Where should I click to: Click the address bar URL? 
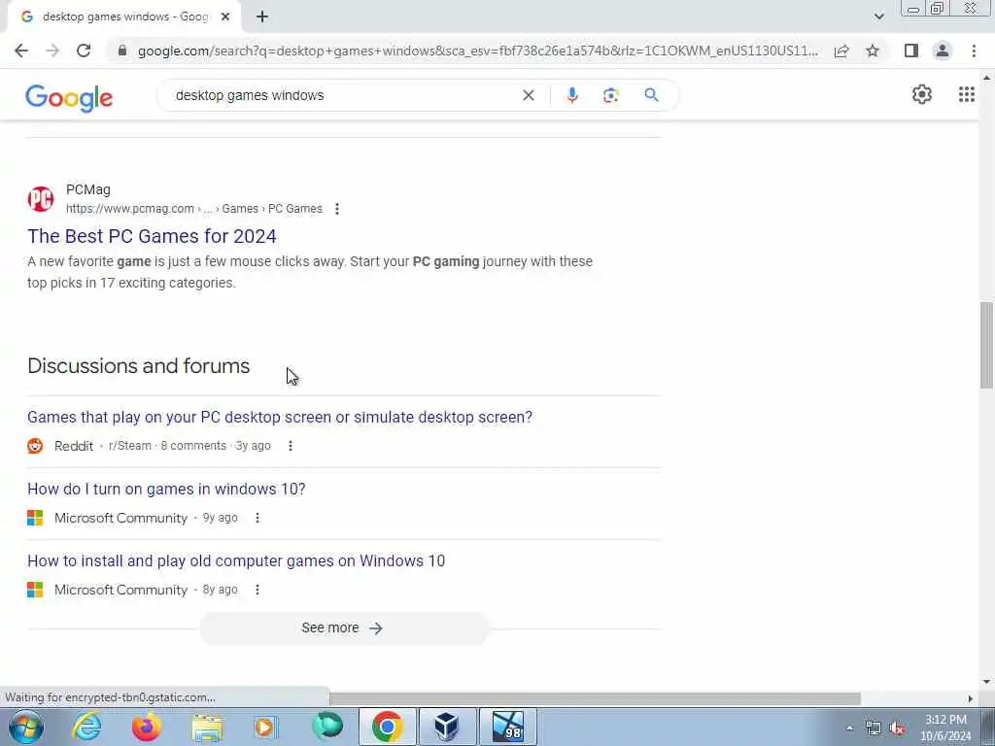click(x=477, y=51)
